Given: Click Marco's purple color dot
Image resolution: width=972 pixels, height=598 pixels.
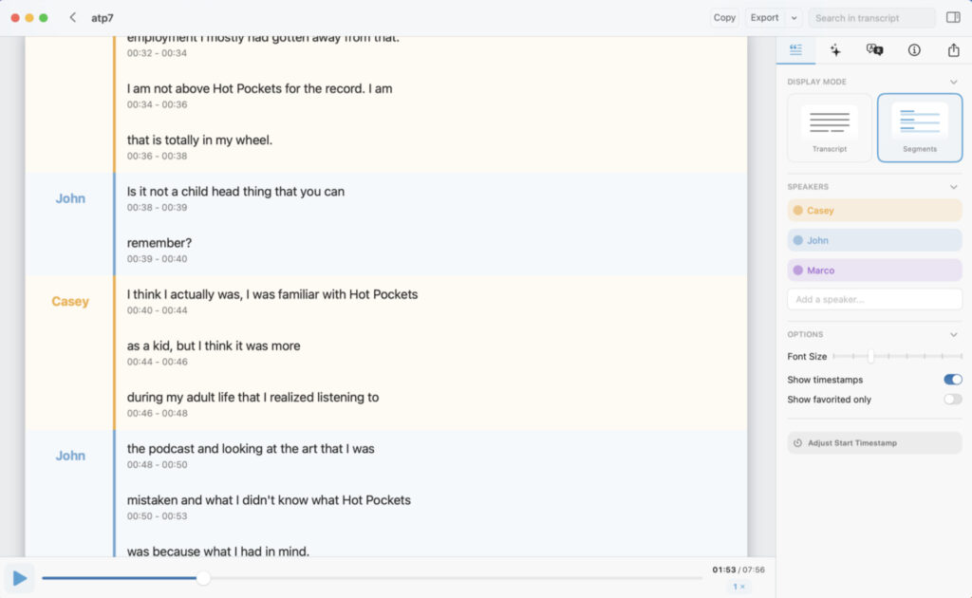Looking at the screenshot, I should (797, 271).
